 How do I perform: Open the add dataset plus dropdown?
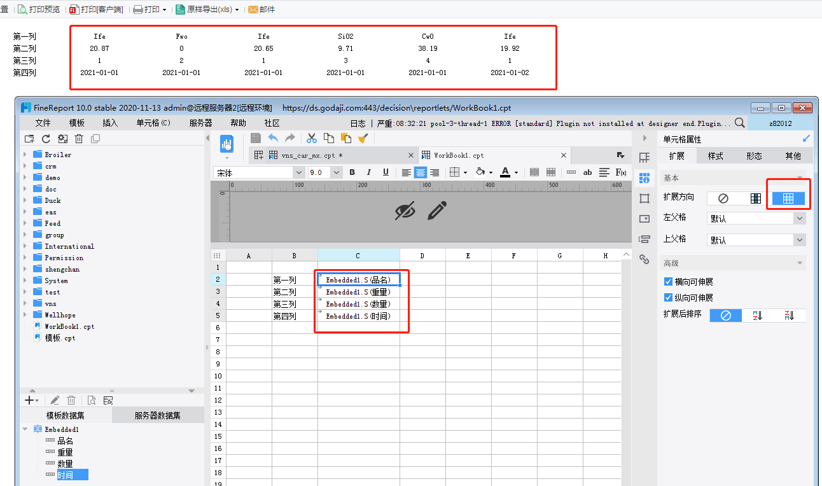(x=31, y=400)
